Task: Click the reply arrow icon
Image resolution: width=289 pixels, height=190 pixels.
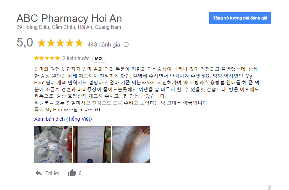Action: [x=39, y=173]
